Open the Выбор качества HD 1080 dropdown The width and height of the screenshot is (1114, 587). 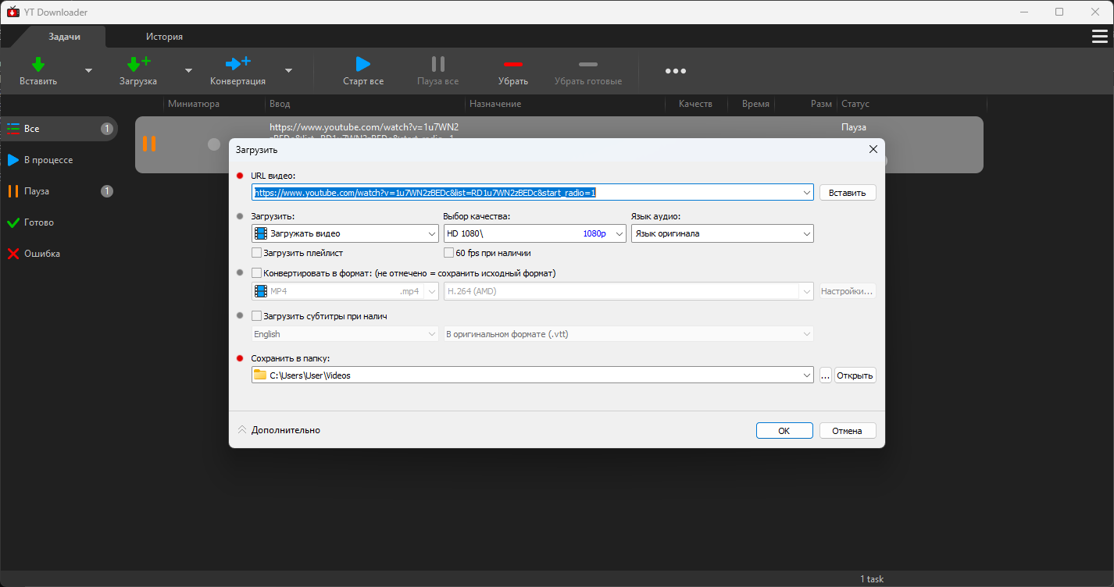534,233
